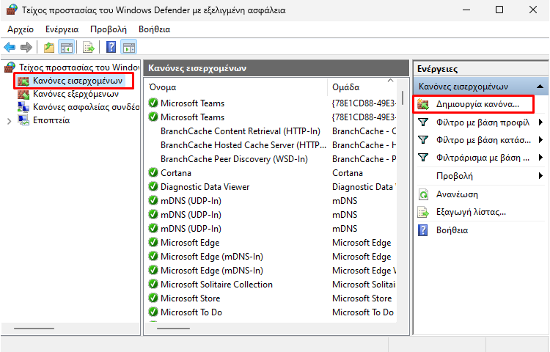Select BranchCache Content Retrieval (HTTP-In) rule
The width and height of the screenshot is (550, 352).
point(241,131)
